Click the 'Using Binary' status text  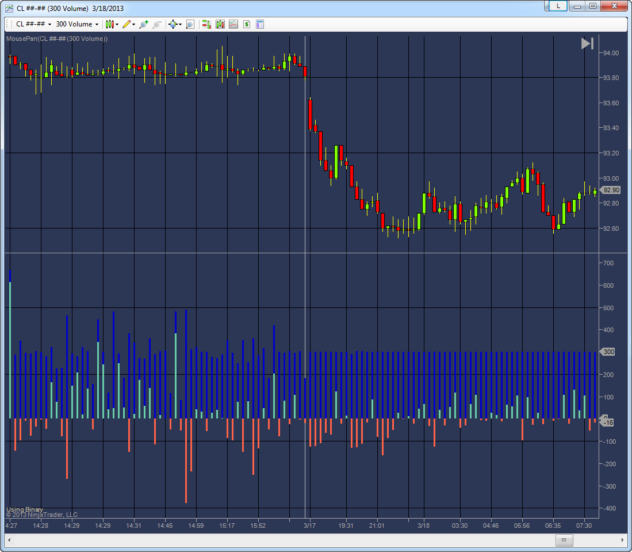(25, 509)
